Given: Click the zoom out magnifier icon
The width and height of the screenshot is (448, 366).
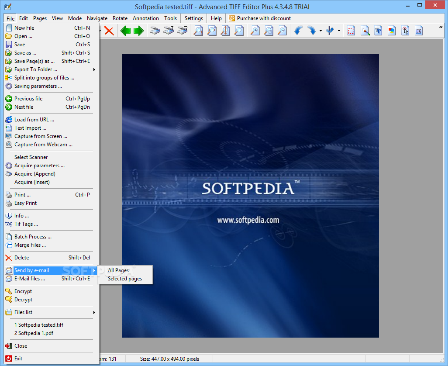Looking at the screenshot, I should point(282,31).
